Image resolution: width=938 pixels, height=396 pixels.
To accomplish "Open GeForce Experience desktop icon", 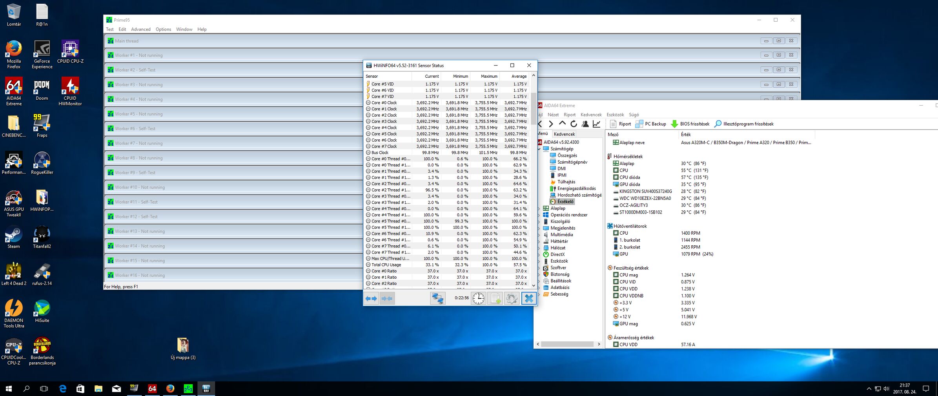I will coord(42,55).
